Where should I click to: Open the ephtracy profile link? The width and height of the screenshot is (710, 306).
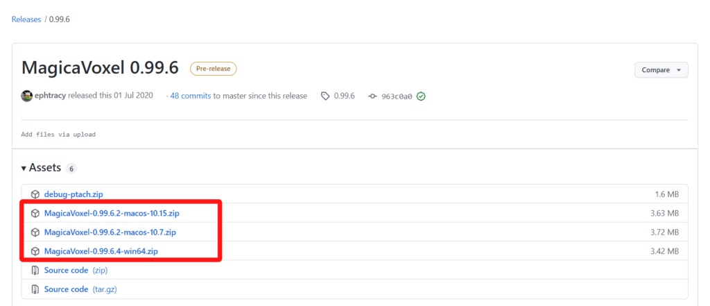[50, 96]
